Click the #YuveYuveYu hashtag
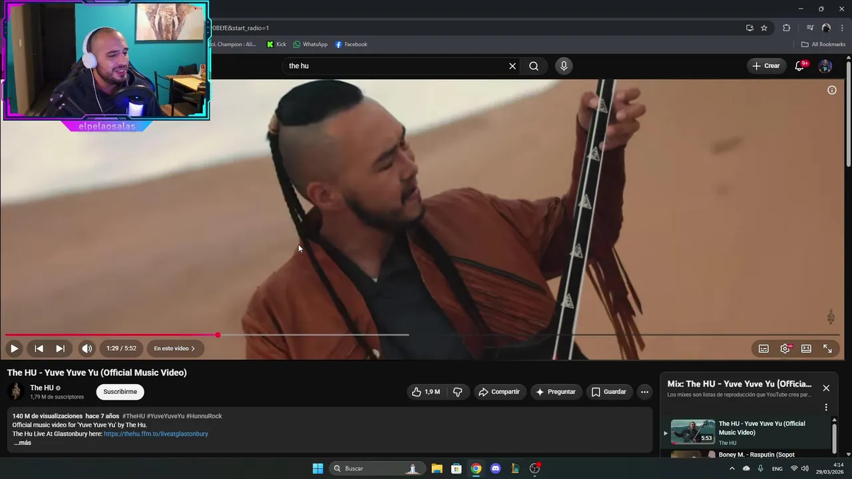Viewport: 852px width, 479px height. coord(165,416)
